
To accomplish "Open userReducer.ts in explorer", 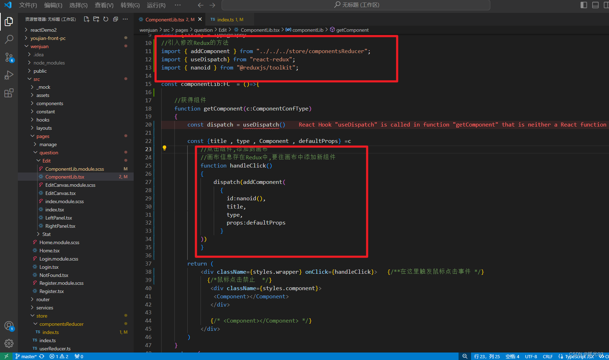I will click(x=55, y=349).
